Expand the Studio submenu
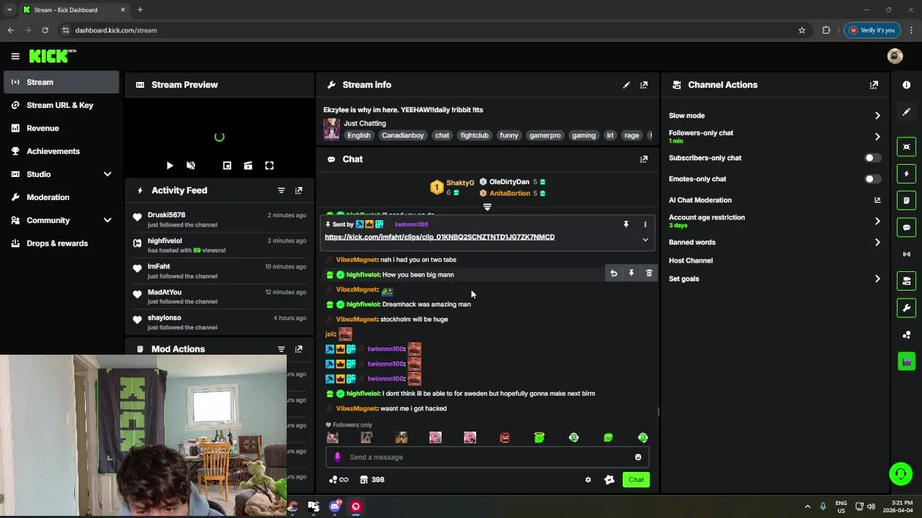 click(107, 174)
